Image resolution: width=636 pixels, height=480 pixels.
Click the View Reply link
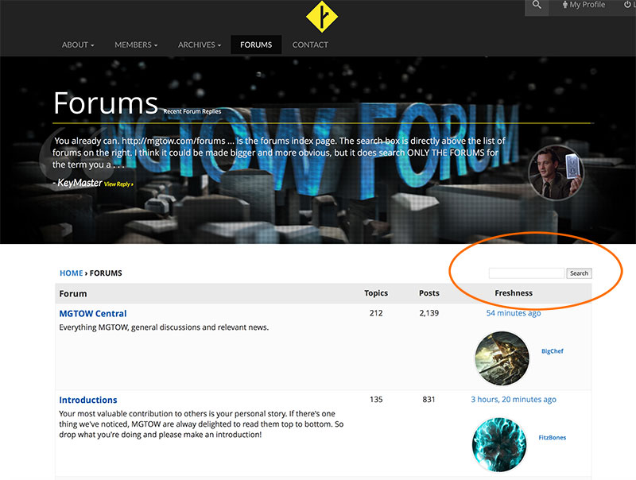[118, 184]
